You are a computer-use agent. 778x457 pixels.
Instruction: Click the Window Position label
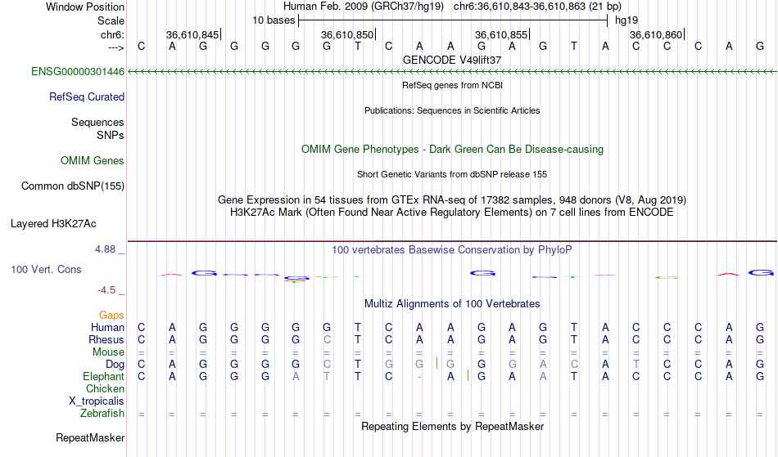[85, 7]
